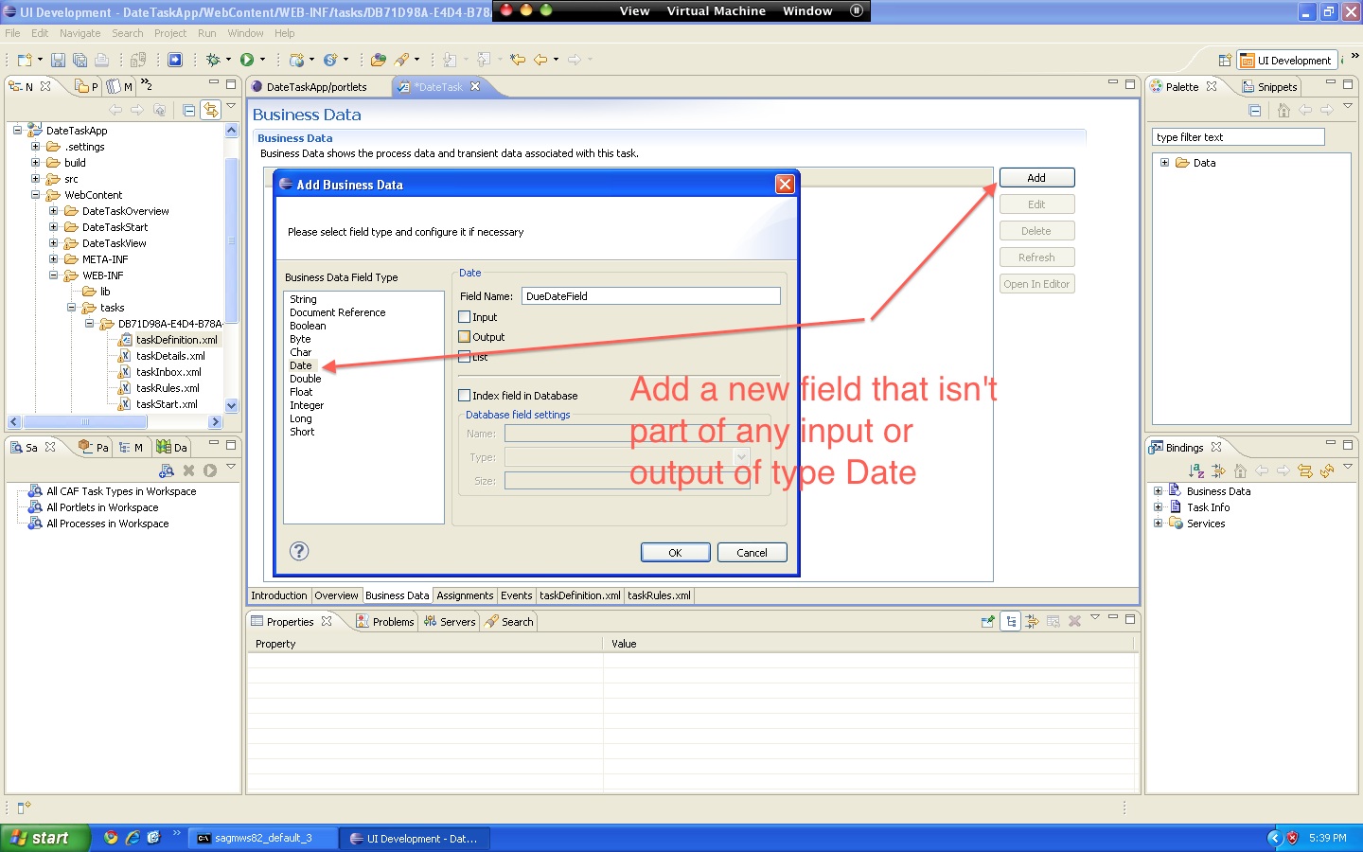
Task: Select taskDefinition.xml in Navigator tree
Action: pyautogui.click(x=176, y=340)
